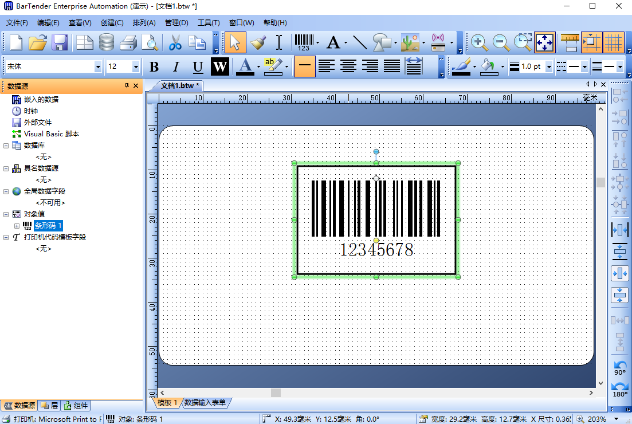Cut the selection with the scissors icon

coord(175,42)
